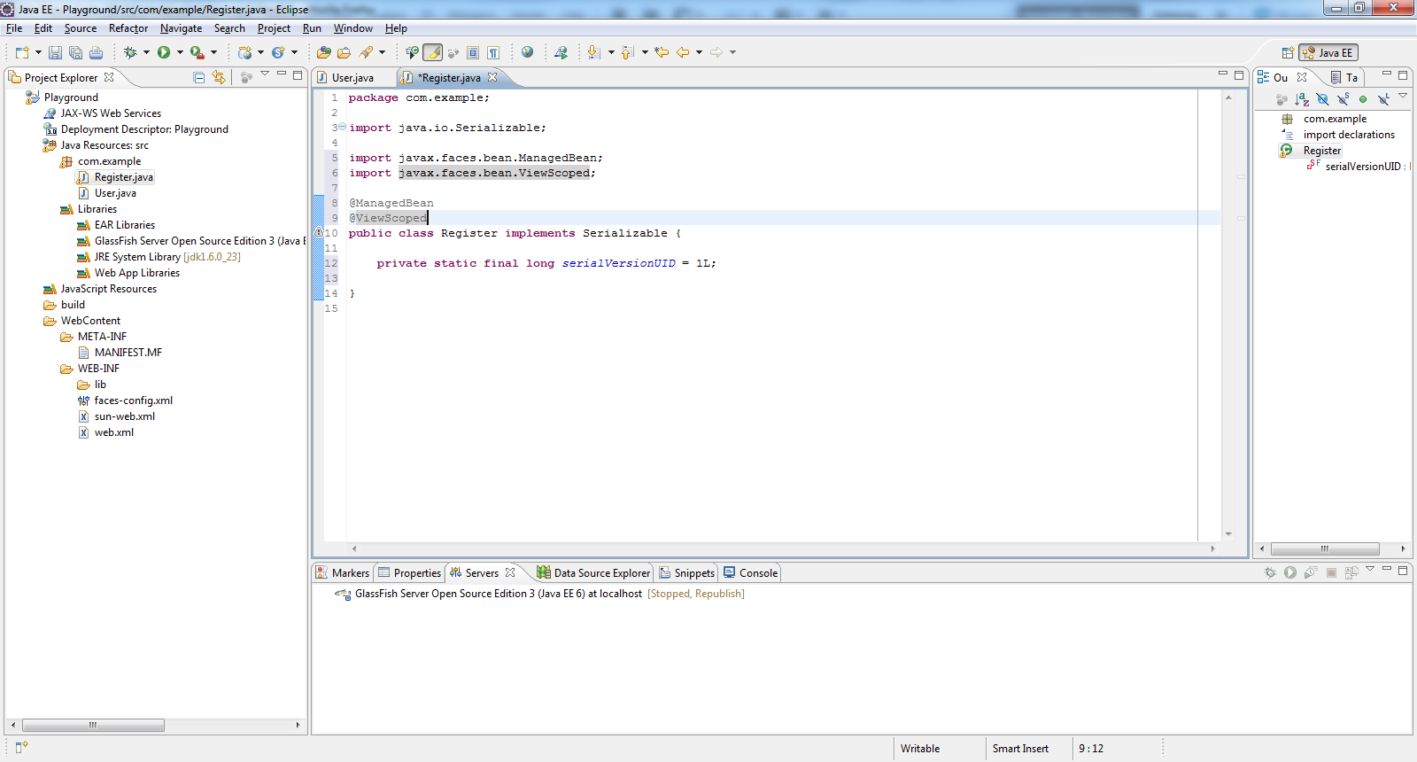Open dropdown arrow next to Run button
The width and height of the screenshot is (1417, 762).
(180, 52)
